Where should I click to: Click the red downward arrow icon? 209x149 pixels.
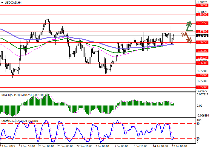point(188,38)
